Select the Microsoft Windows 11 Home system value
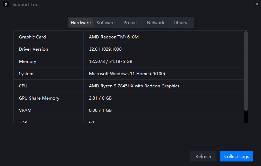261x166 pixels. click(x=127, y=73)
